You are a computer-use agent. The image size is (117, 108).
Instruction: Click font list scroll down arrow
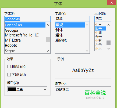48,51
